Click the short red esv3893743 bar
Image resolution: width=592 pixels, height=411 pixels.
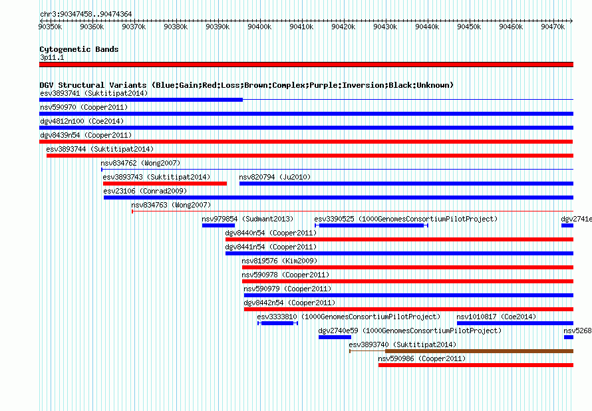coord(165,184)
